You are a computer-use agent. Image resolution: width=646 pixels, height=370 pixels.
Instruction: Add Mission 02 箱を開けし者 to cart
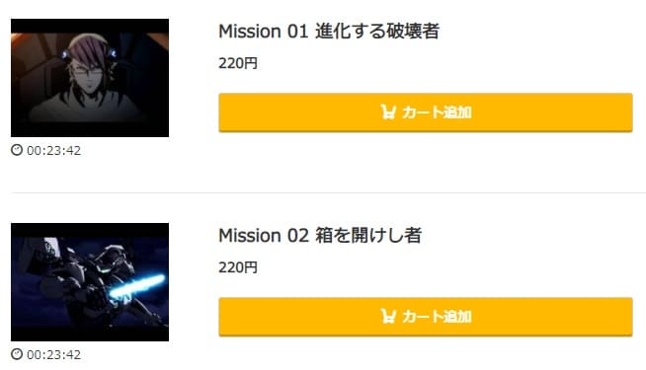point(426,317)
